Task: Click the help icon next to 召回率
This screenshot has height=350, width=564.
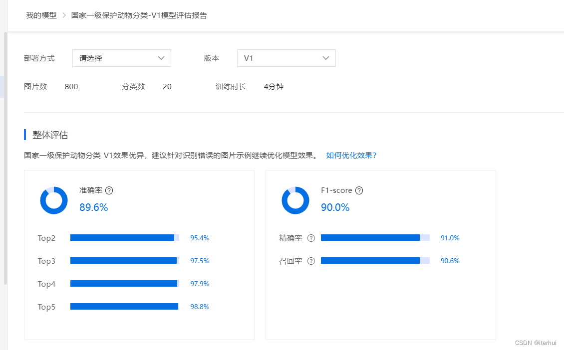Action: [x=311, y=261]
